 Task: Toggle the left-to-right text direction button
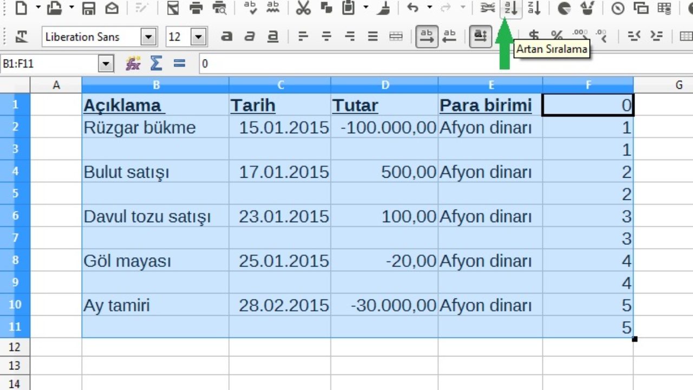coord(427,36)
